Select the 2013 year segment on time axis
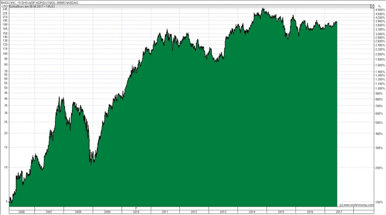The height and width of the screenshot is (215, 386). [x=223, y=212]
